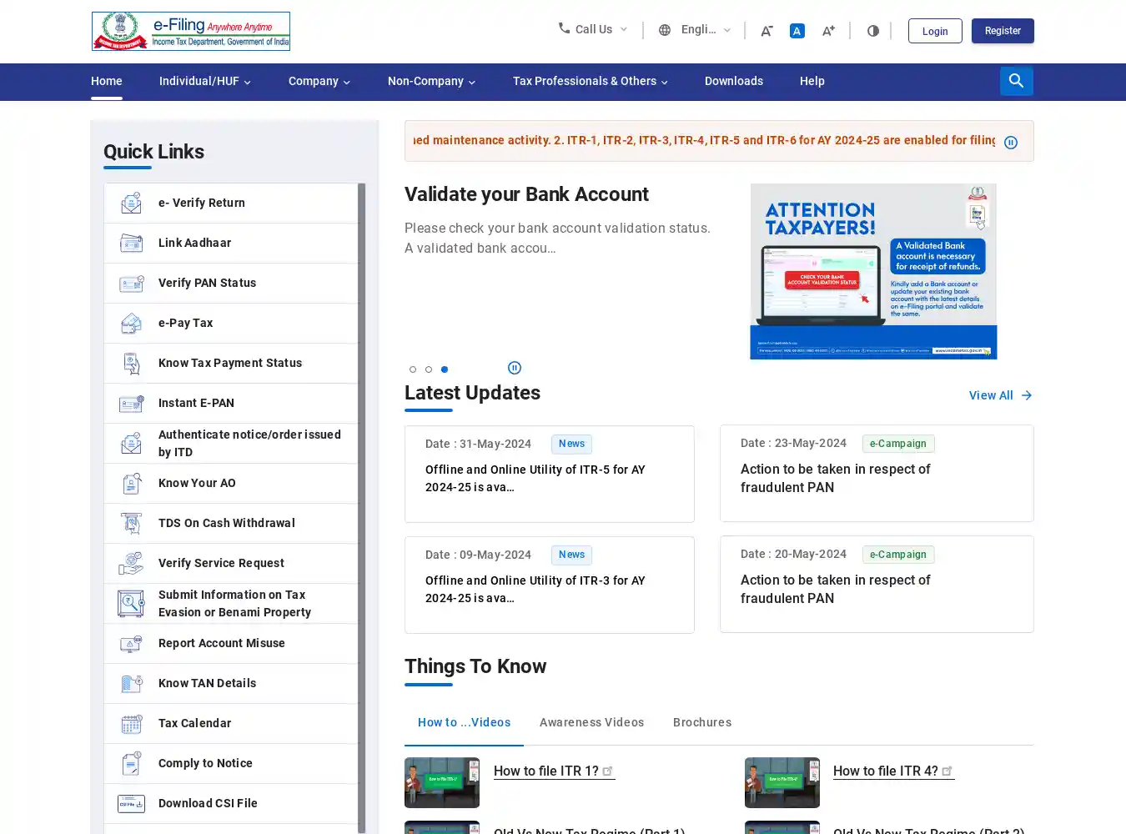Play the ITR 1 video thumbnail
The image size is (1126, 834).
coord(442,782)
